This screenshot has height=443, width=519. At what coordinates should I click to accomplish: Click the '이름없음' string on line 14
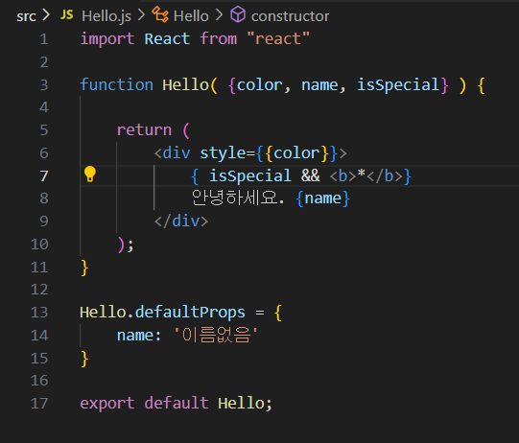pyautogui.click(x=216, y=335)
